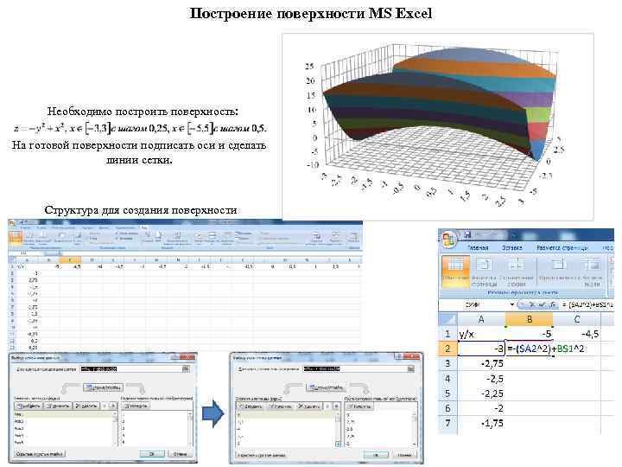622x467 pixels.
Task: Select the highlighted column B header
Action: 529,319
